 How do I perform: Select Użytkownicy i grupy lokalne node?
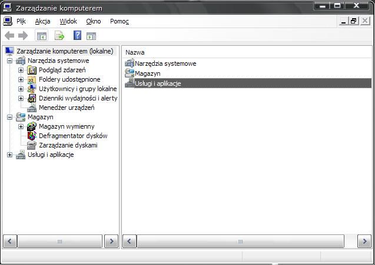tap(77, 89)
